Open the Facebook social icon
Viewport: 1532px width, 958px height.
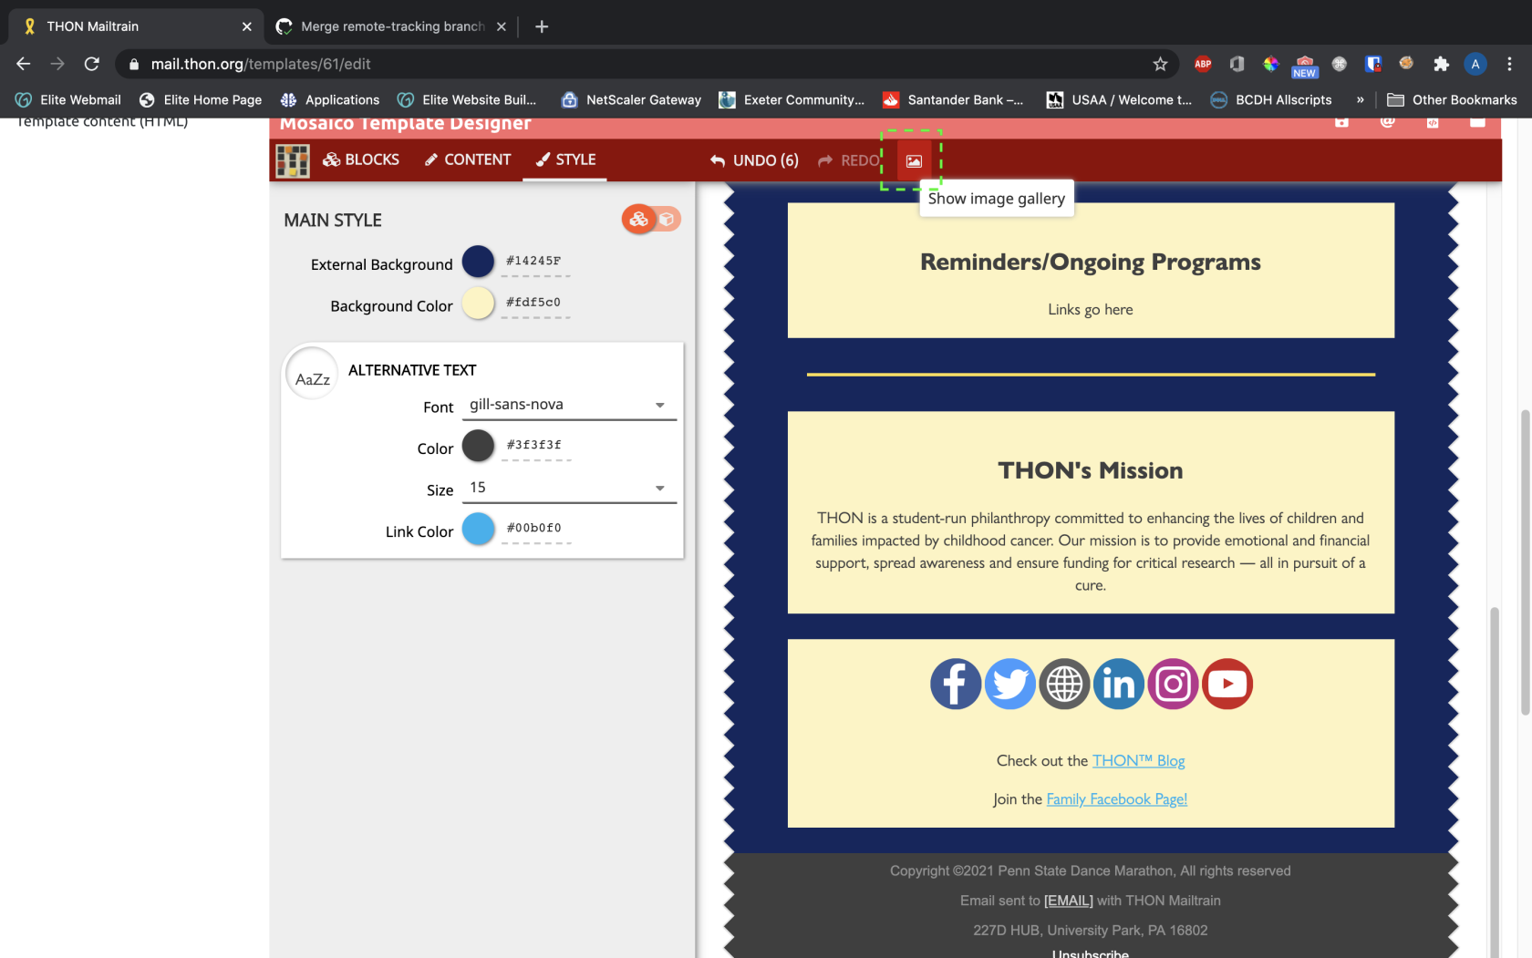click(955, 684)
